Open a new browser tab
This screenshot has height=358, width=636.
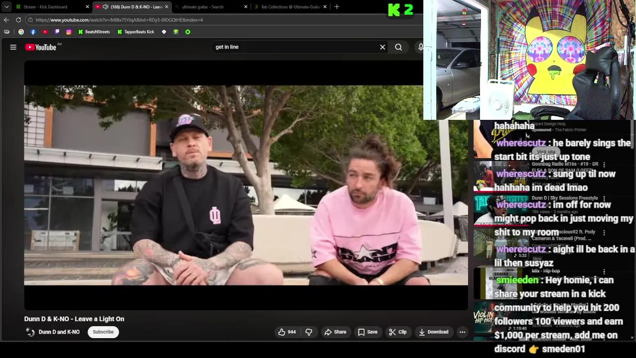[337, 7]
